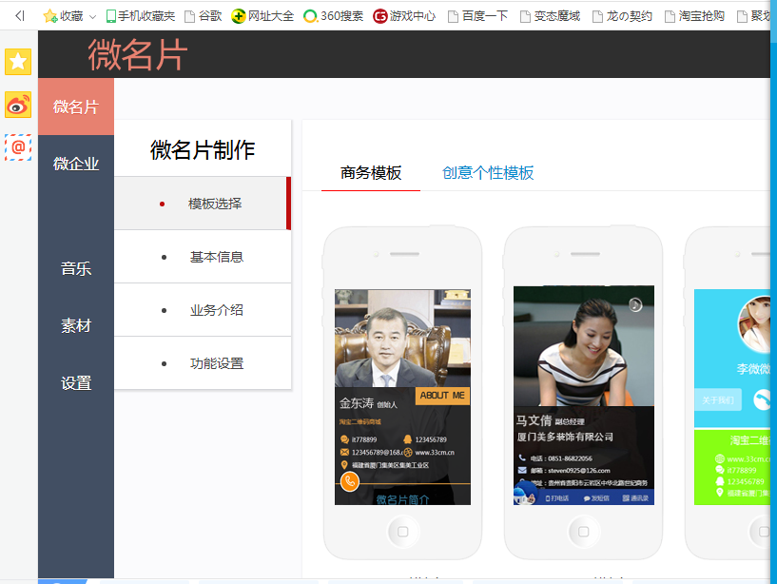Switch to the 创意个性模板 tab
This screenshot has width=777, height=584.
[487, 173]
